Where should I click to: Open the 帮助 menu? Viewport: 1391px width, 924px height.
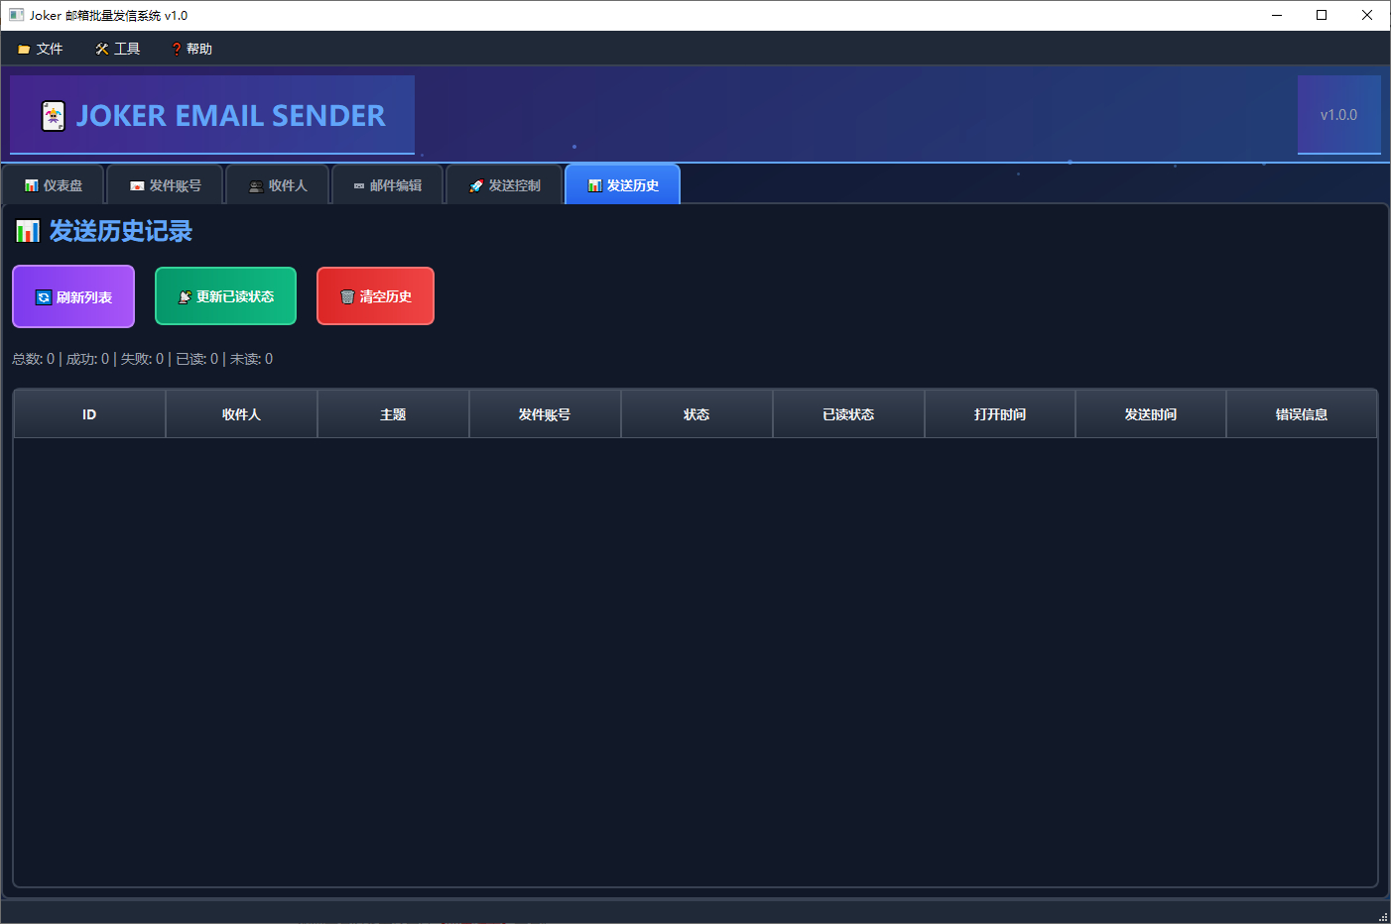(191, 49)
